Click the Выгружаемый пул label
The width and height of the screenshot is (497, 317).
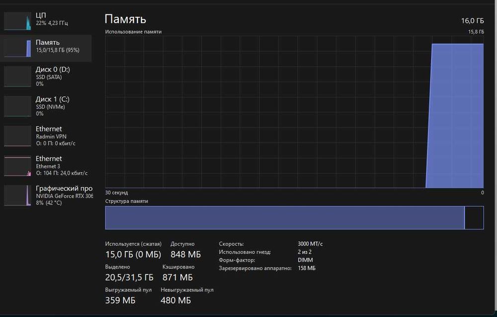point(128,290)
